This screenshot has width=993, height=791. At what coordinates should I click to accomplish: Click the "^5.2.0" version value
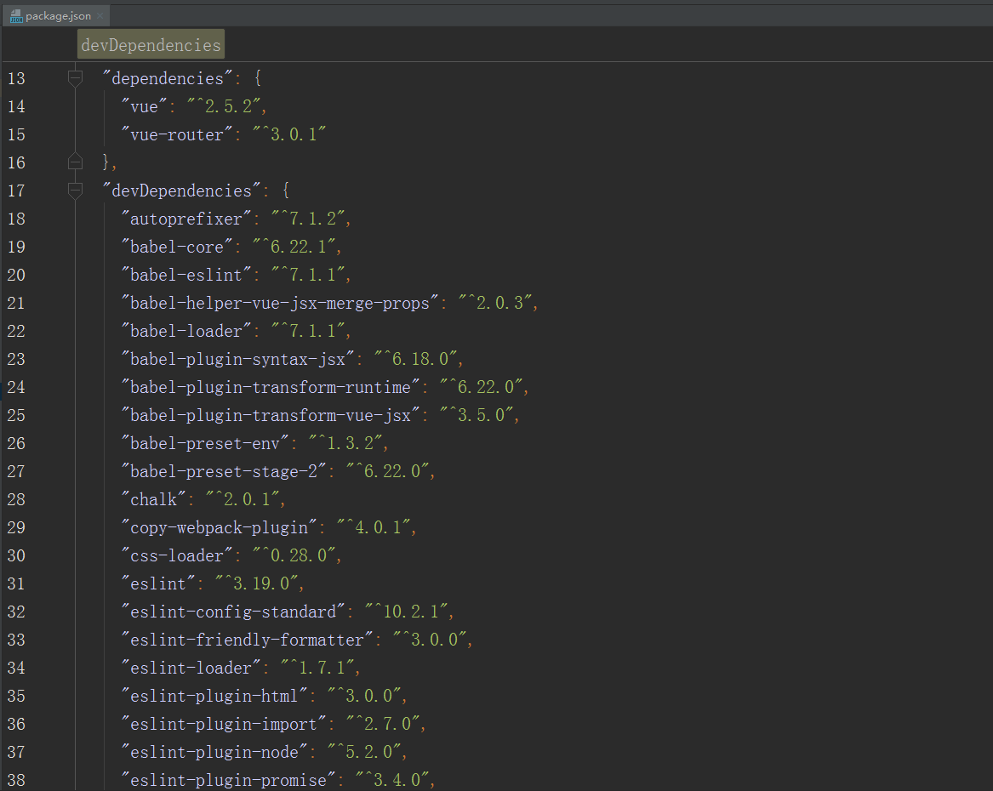tap(364, 752)
